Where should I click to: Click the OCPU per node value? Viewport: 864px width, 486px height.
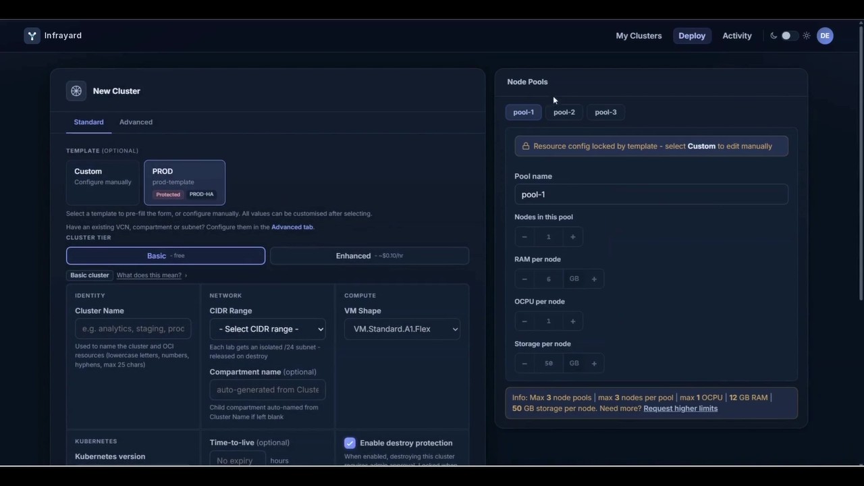point(549,321)
